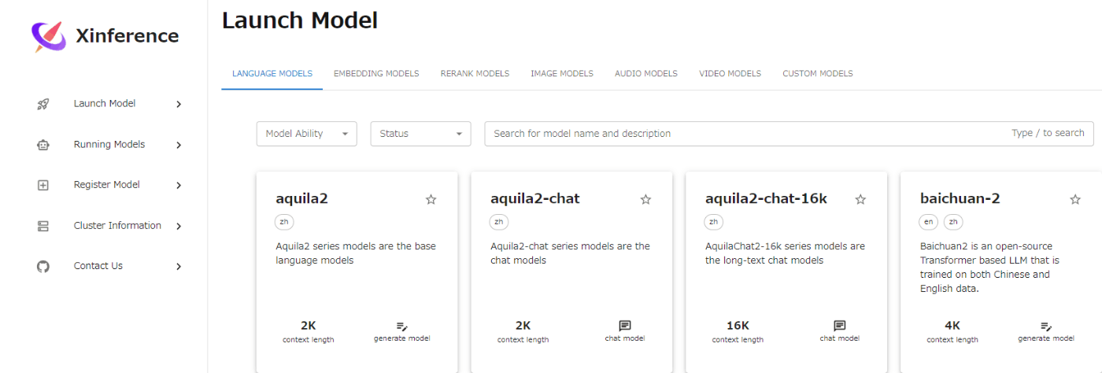Open the Video Models tab
1102x373 pixels.
730,74
